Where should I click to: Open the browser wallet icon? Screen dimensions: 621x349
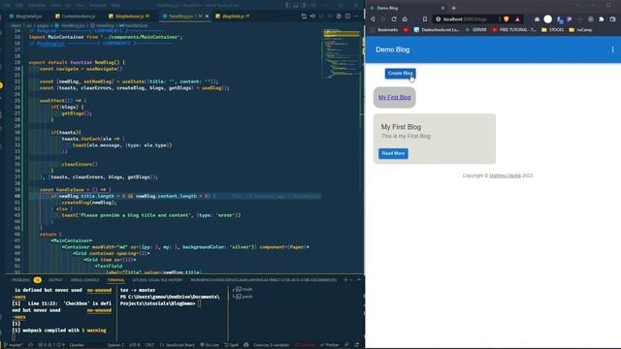[612, 19]
